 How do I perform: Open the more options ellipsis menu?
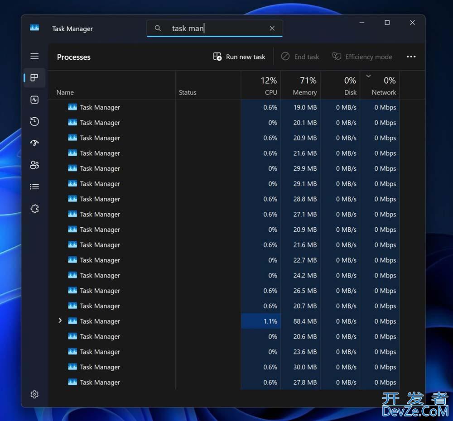coord(411,57)
